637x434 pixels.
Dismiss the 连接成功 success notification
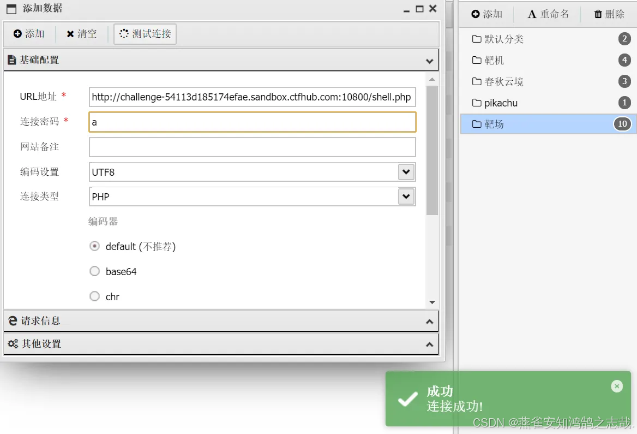click(x=617, y=386)
